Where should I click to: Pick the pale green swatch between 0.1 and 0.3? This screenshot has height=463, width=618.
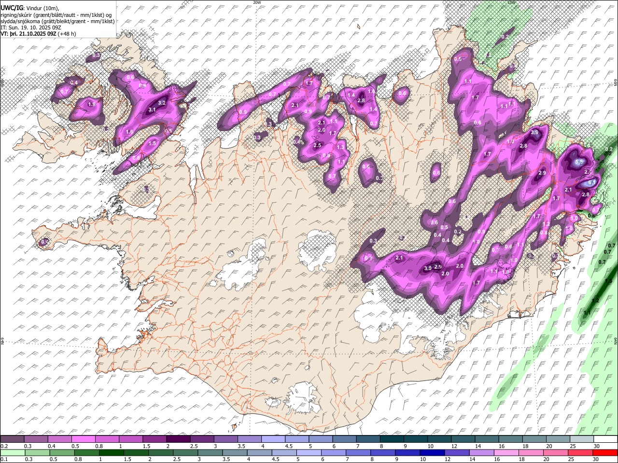coord(12,452)
